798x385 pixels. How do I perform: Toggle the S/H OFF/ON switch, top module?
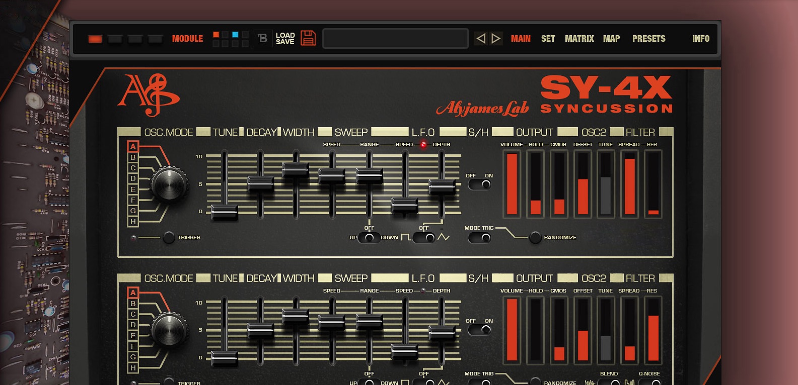(x=479, y=184)
